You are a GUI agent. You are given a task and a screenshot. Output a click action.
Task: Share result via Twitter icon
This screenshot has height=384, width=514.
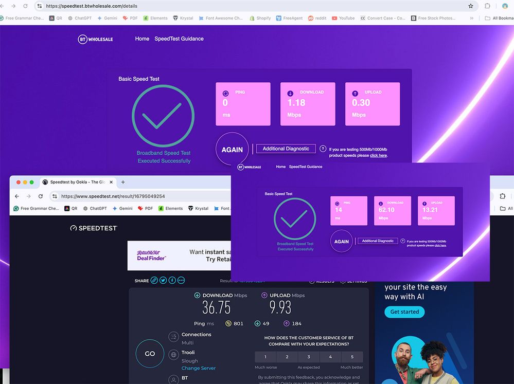(x=163, y=280)
